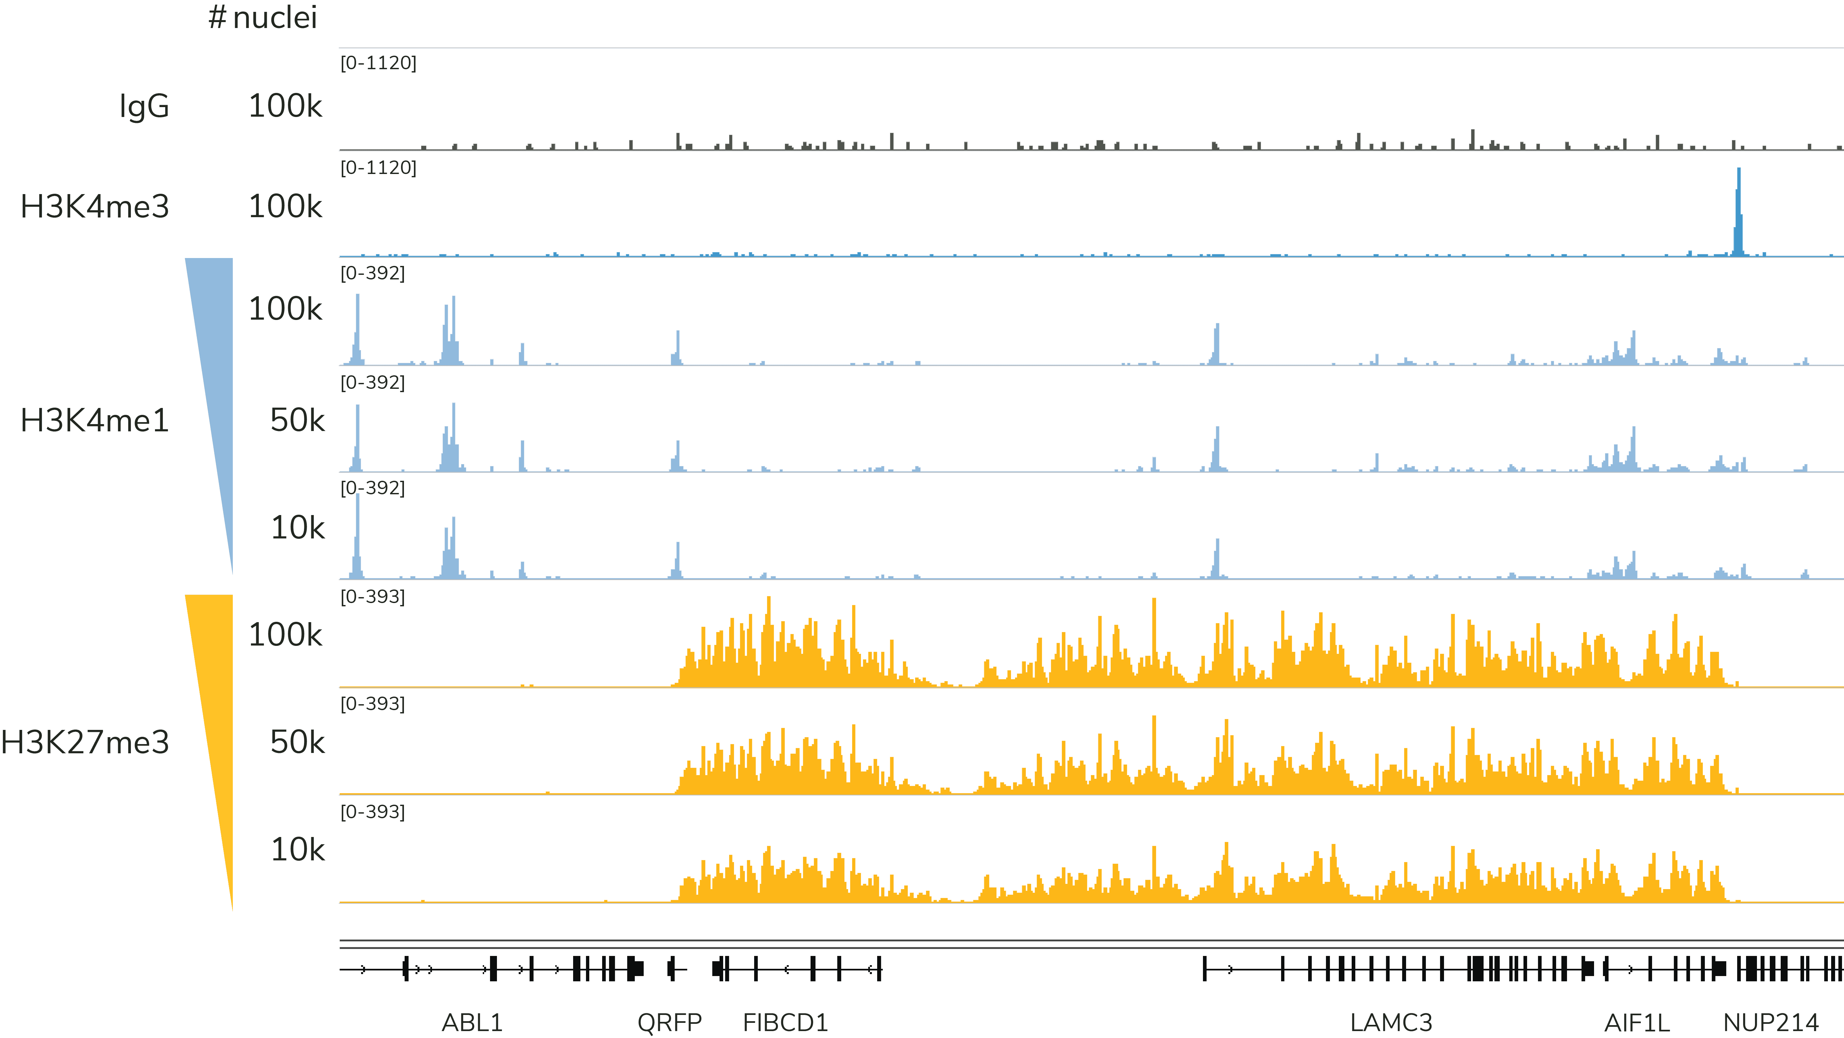Select the H3K4me3 track label
The width and height of the screenshot is (1844, 1038).
tap(95, 207)
